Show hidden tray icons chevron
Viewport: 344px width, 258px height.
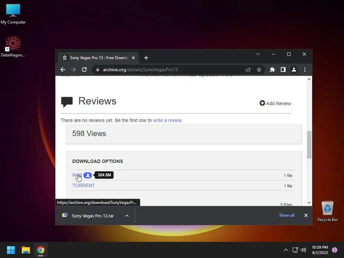(286, 250)
